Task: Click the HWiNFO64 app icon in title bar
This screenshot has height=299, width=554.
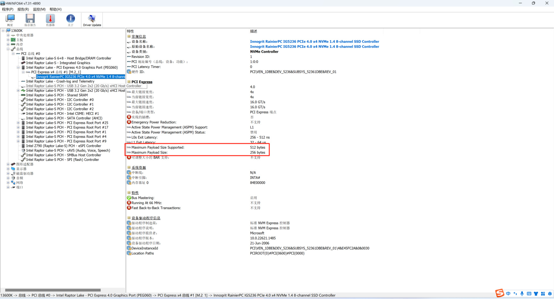Action: pyautogui.click(x=3, y=3)
